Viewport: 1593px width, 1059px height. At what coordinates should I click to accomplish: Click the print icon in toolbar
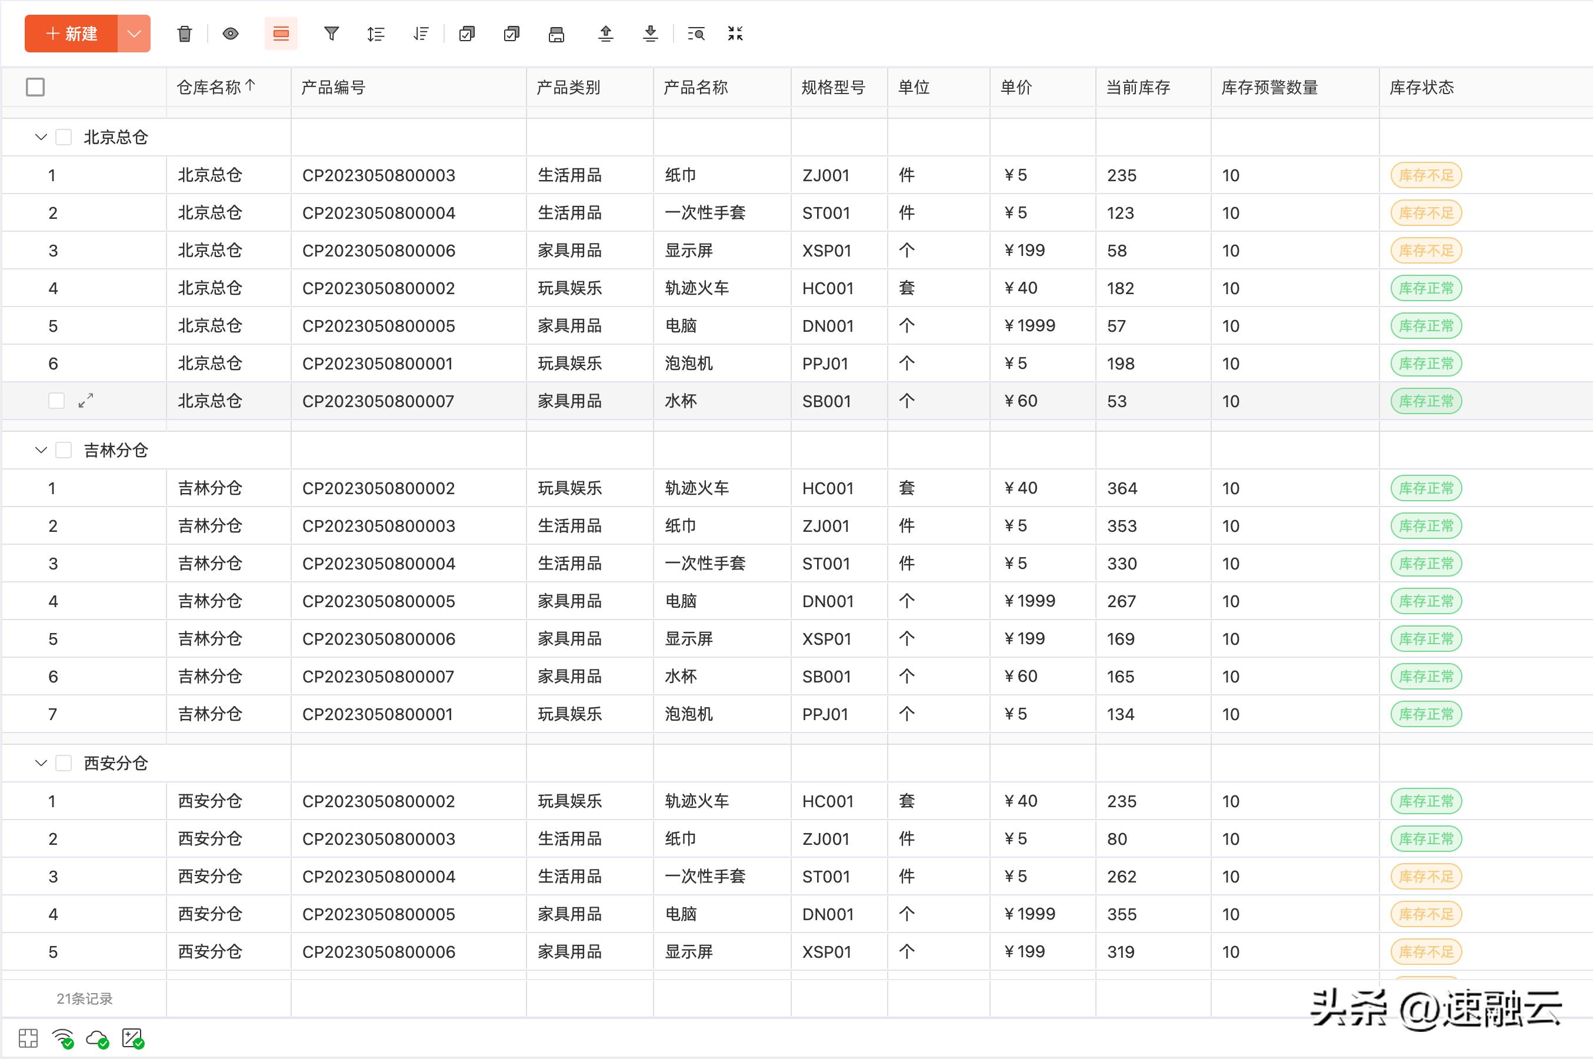click(x=556, y=33)
